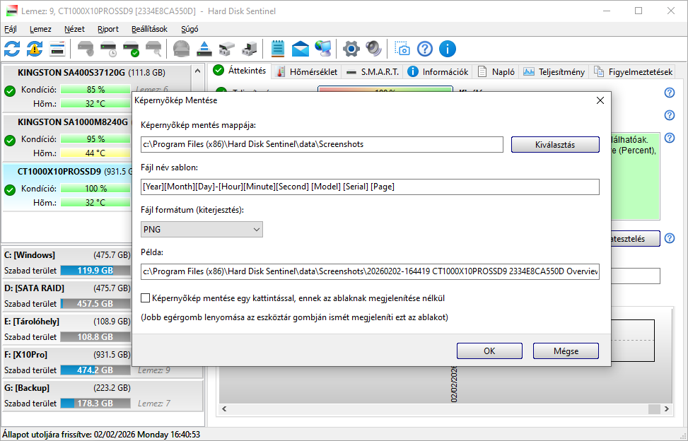Open the network monitoring icon
The height and width of the screenshot is (441, 688).
[x=323, y=49]
